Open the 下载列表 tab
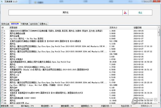The height and width of the screenshot is (108, 161). pyautogui.click(x=24, y=24)
